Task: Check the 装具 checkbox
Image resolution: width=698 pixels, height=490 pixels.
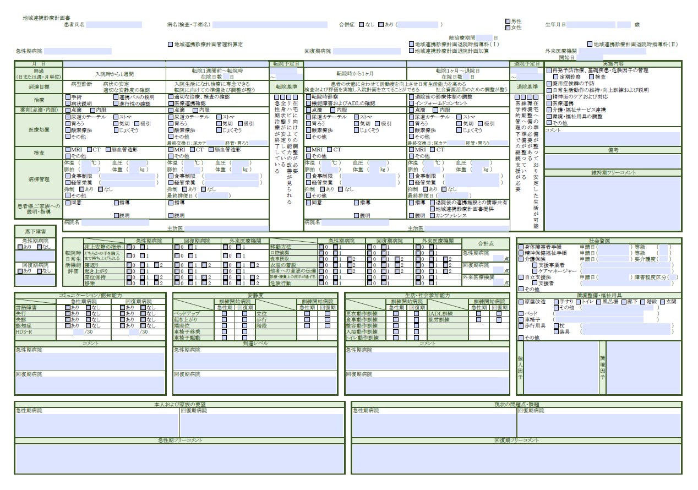Action: point(556,332)
